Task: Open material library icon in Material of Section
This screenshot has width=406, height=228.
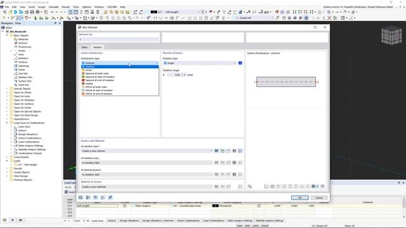Action: click(x=216, y=186)
